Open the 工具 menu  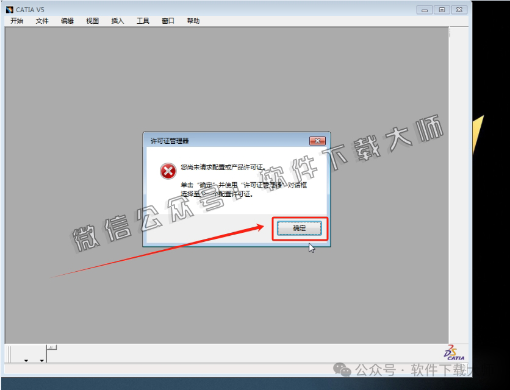click(142, 20)
